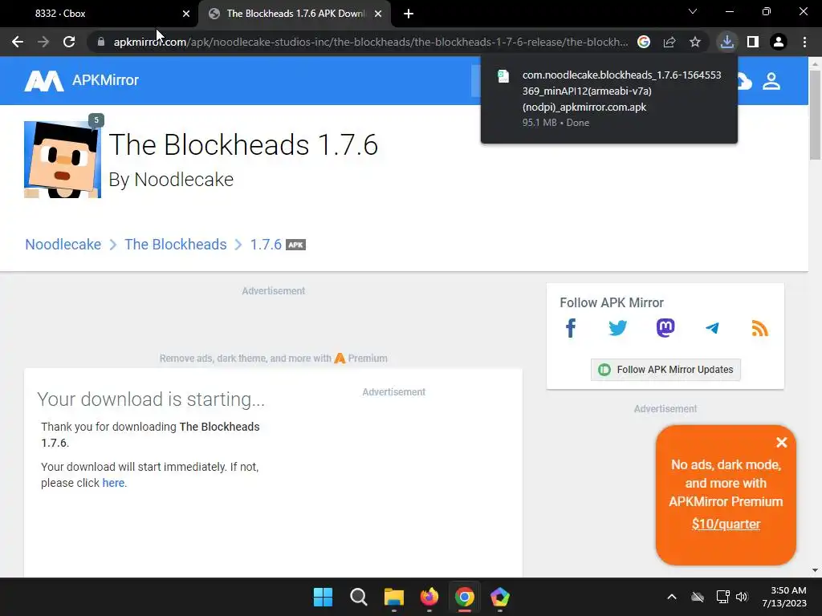Open The Blockheads breadcrumb link
Viewport: 822px width, 616px height.
point(176,245)
